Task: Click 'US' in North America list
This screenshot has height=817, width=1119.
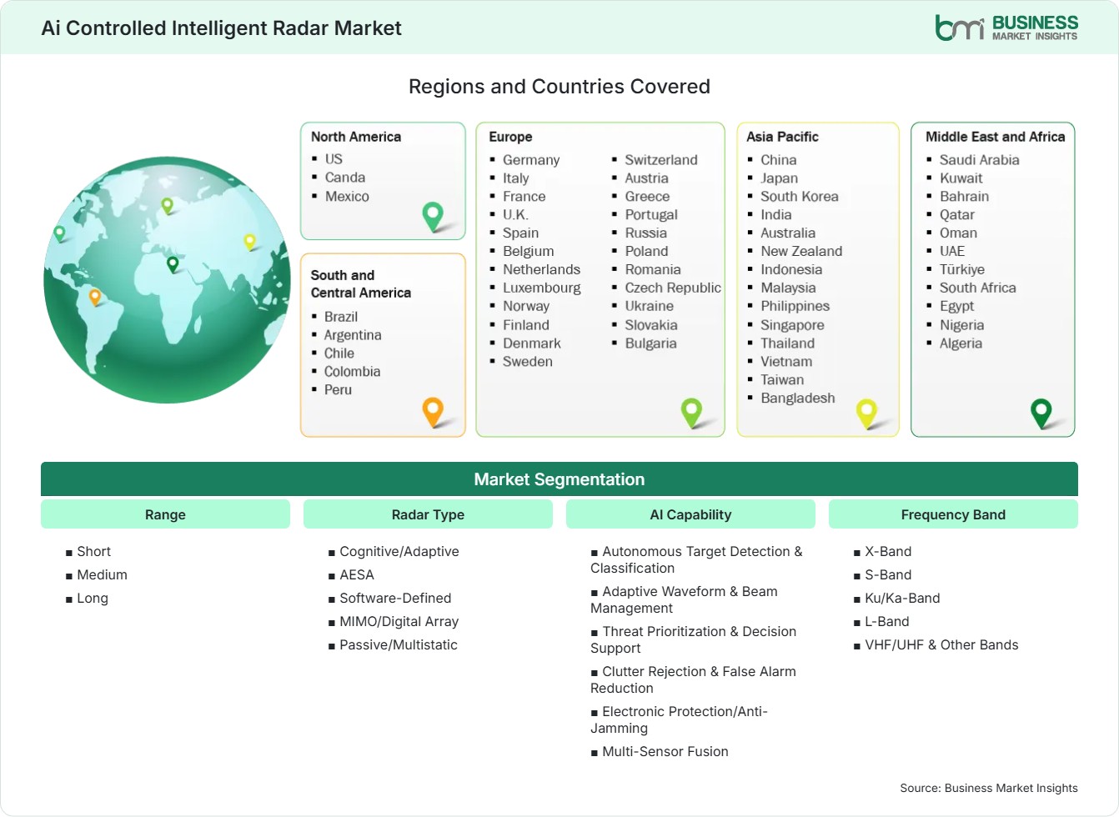Action: [334, 159]
